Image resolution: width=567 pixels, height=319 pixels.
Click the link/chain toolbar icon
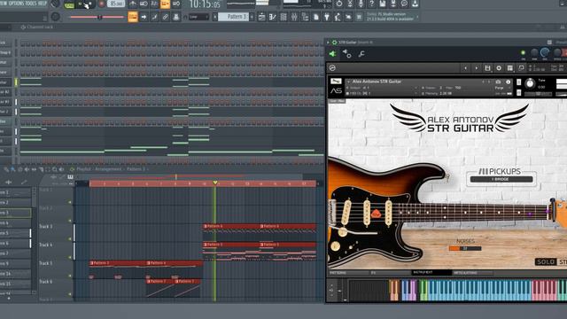click(x=166, y=17)
